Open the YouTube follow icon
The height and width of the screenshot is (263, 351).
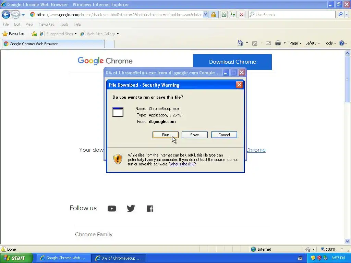112,209
